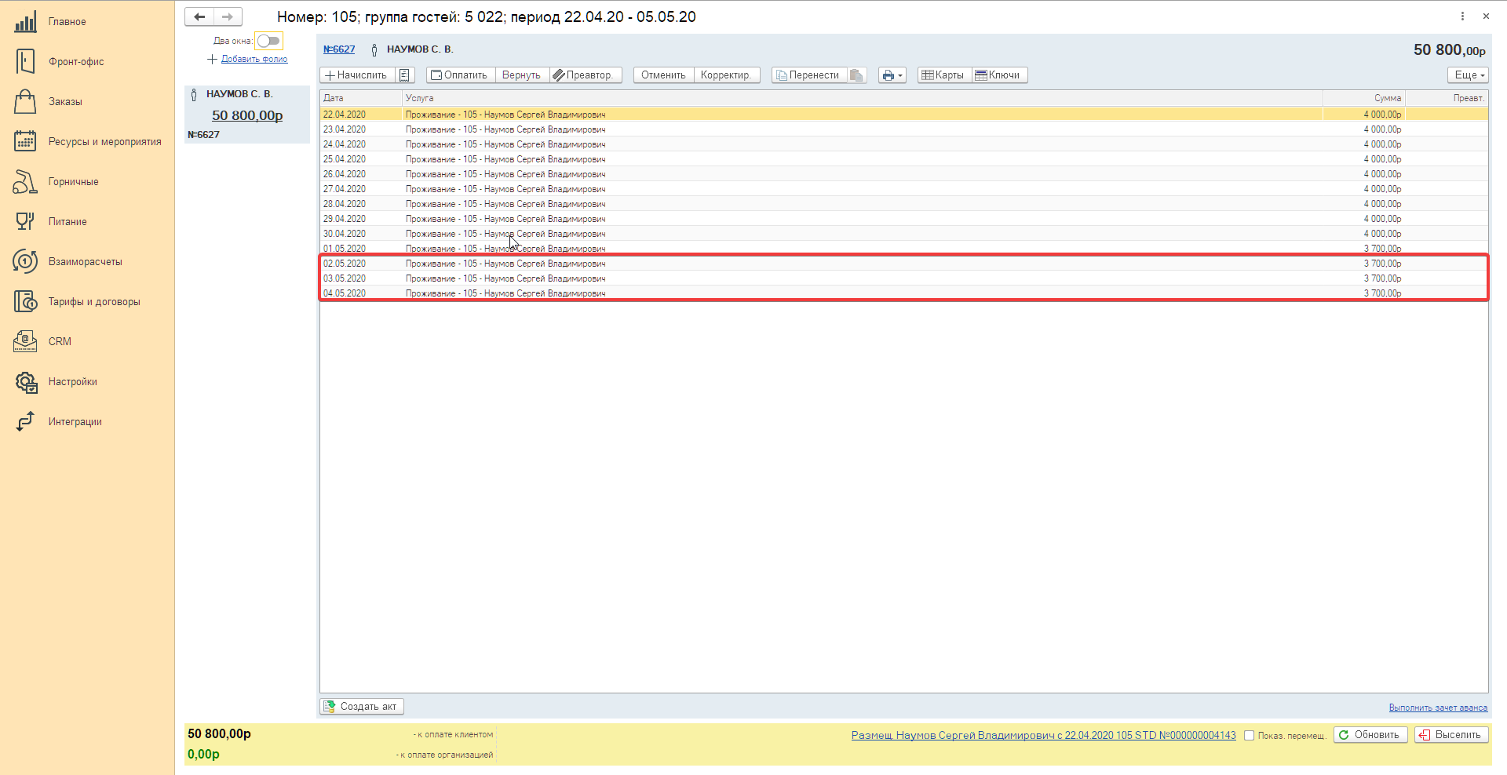This screenshot has width=1507, height=775.
Task: Click the Перенести button
Action: (809, 75)
